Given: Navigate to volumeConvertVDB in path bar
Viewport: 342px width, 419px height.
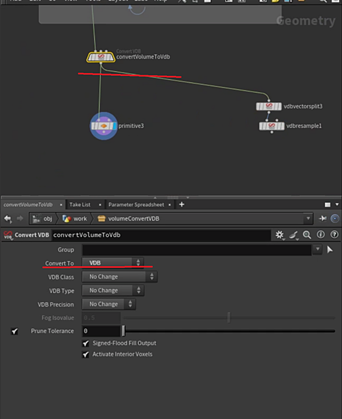Looking at the screenshot, I should click(128, 219).
